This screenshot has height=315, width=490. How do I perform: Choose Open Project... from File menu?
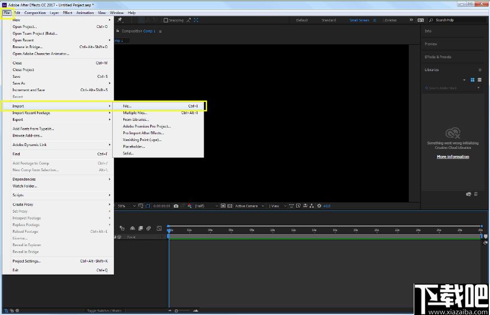(x=58, y=26)
